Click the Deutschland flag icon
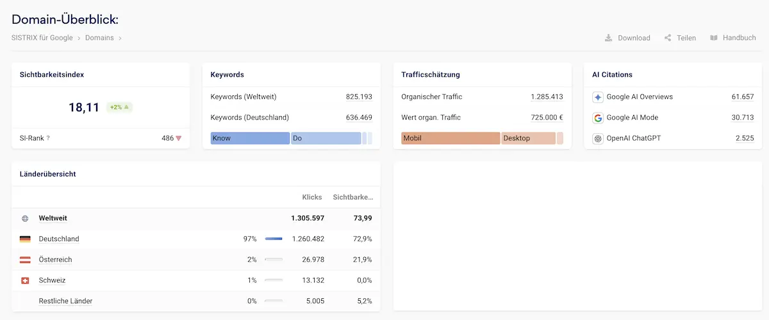This screenshot has width=769, height=320. pos(25,239)
